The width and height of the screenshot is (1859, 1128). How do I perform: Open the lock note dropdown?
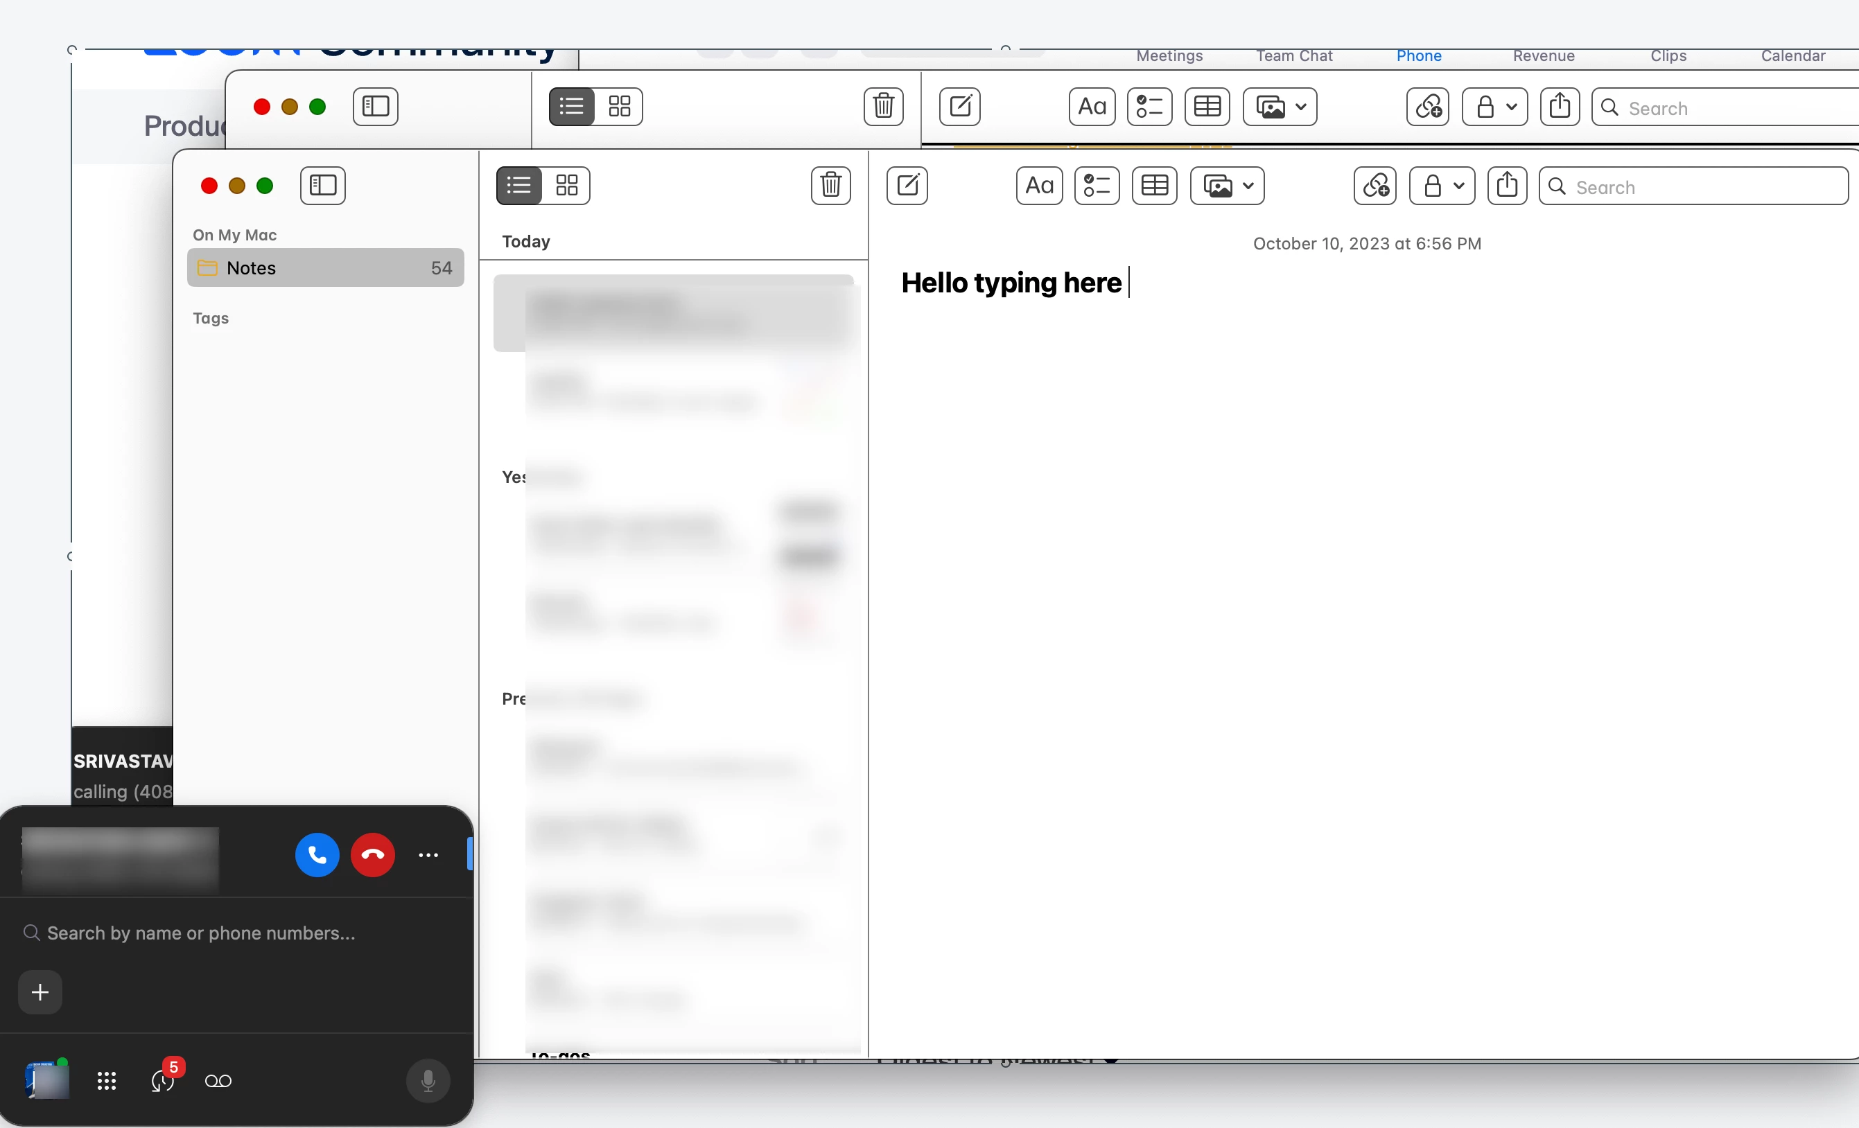tap(1442, 186)
